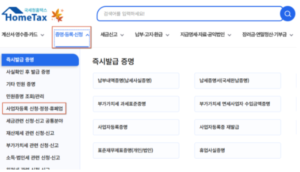
Task: Click the 표준재무제표증명(개인/법인) card
Action: (136, 151)
